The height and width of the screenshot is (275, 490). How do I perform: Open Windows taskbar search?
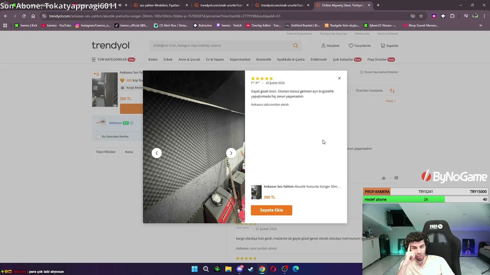point(206,269)
